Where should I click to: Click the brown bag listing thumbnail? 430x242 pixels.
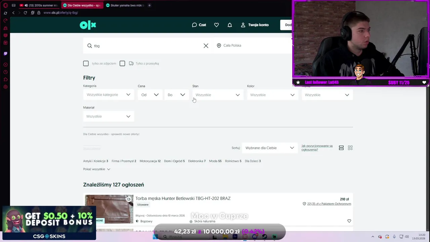(109, 209)
